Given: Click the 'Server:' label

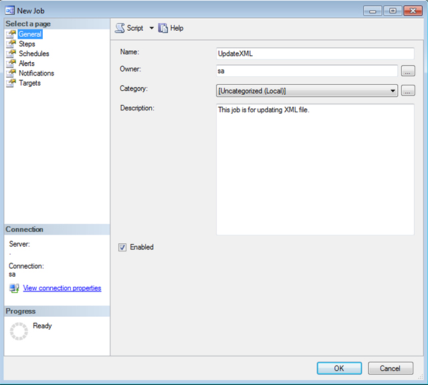Looking at the screenshot, I should click(x=19, y=244).
